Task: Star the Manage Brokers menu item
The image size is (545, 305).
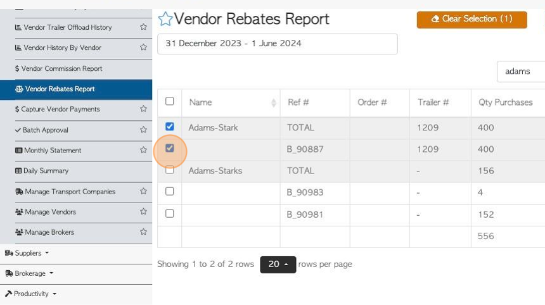Action: 143,232
